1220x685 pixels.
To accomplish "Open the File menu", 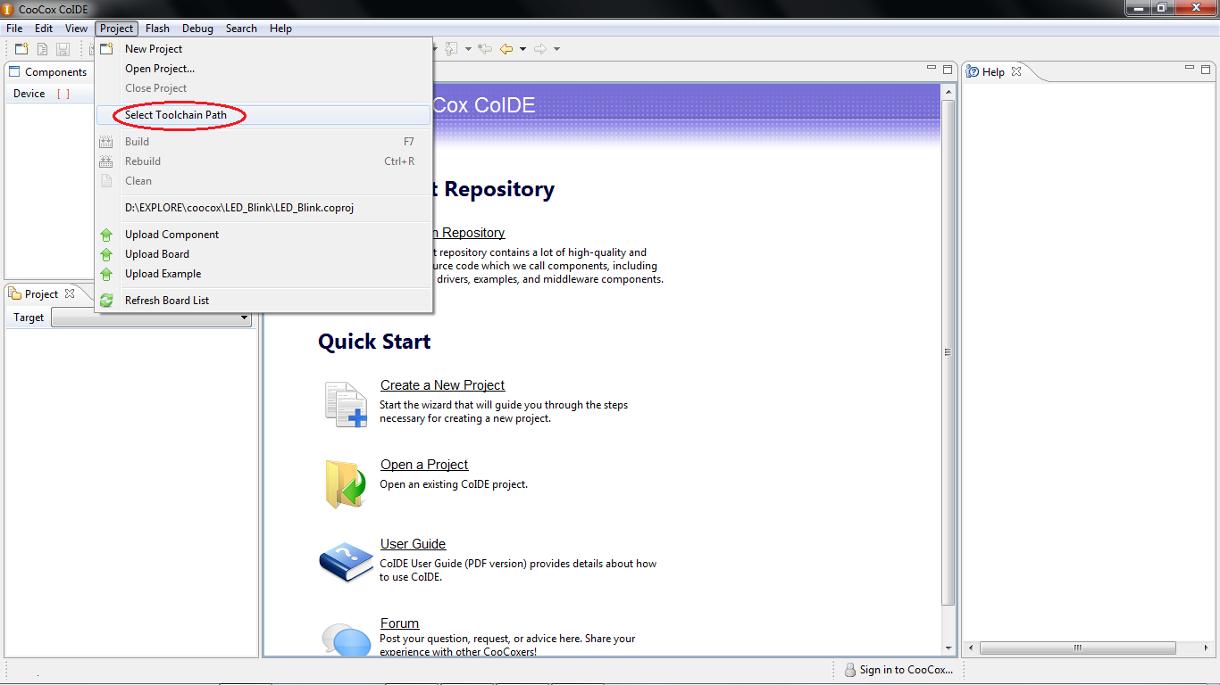I will point(14,29).
